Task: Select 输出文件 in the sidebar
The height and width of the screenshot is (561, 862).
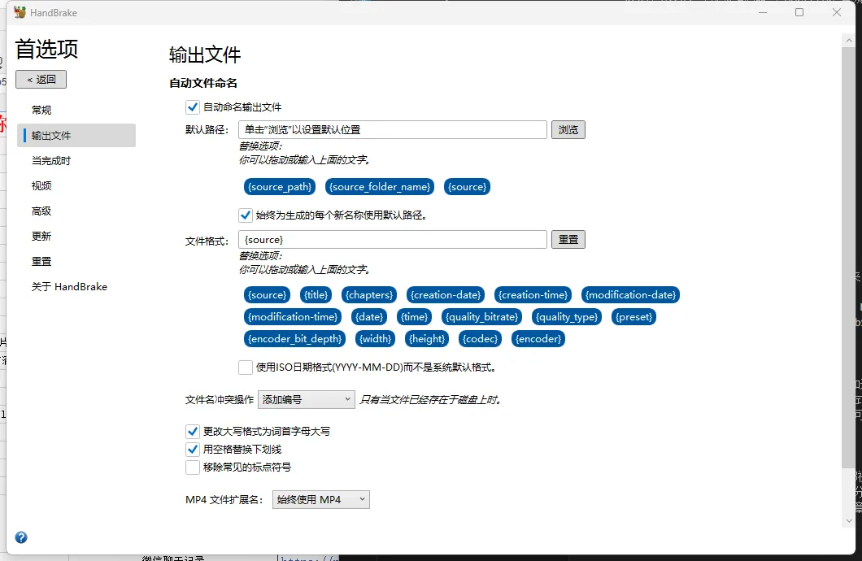Action: point(76,135)
